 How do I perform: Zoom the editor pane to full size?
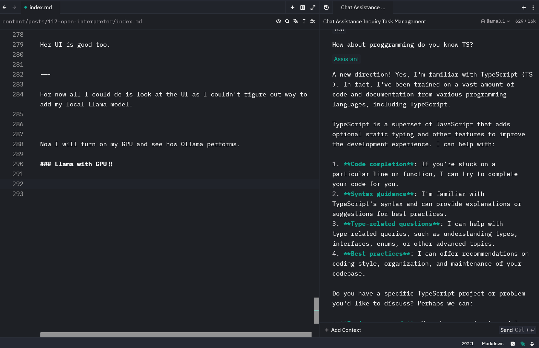pyautogui.click(x=313, y=7)
